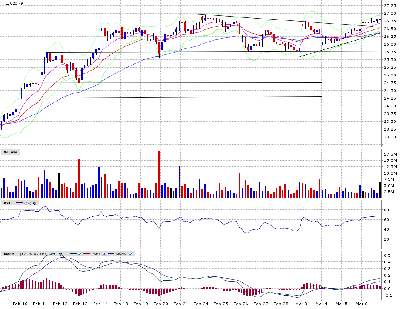
Task: Toggle the MACD line checkmark
Action: point(80,254)
